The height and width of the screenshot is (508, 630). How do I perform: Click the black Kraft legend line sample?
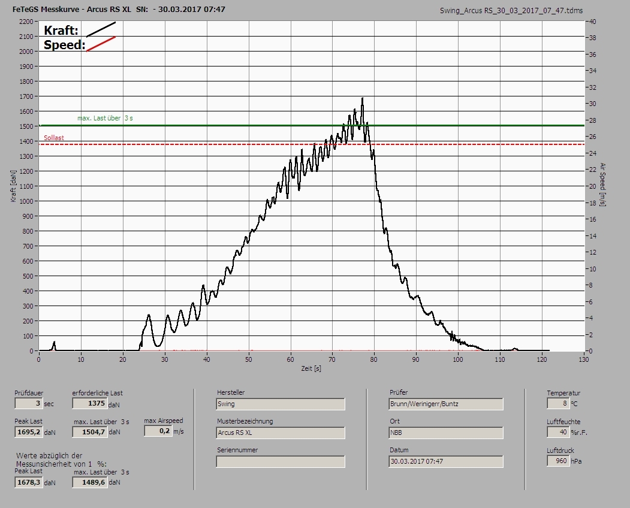click(101, 29)
